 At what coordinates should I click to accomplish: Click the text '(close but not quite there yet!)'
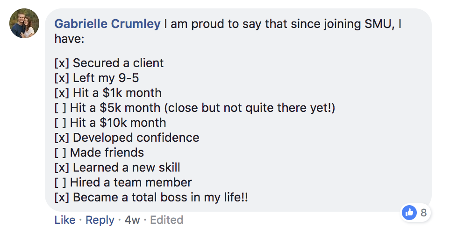[250, 108]
